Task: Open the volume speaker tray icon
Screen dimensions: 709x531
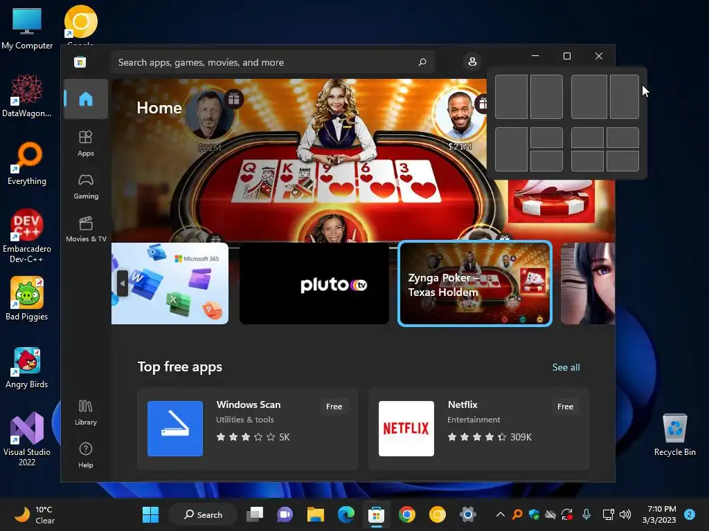Action: pos(625,514)
